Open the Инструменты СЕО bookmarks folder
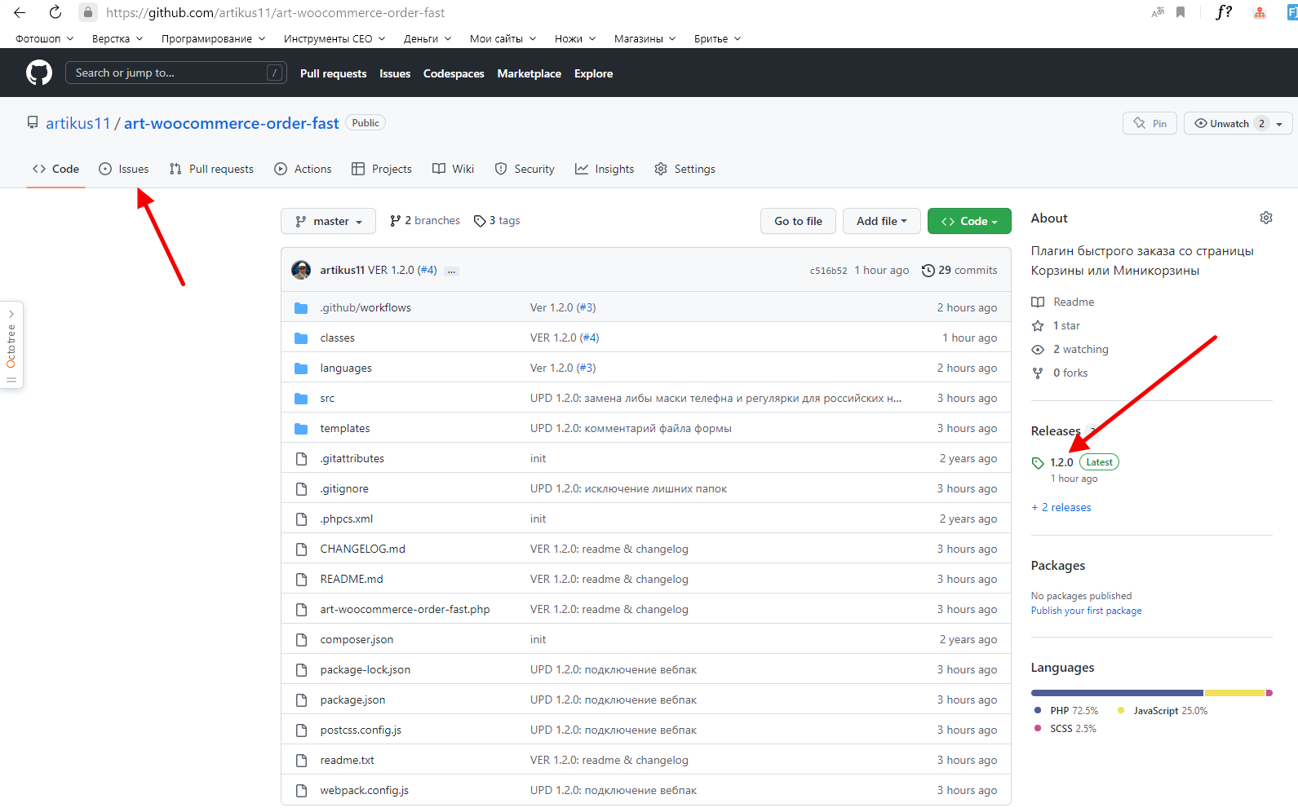The image size is (1298, 812). 334,38
